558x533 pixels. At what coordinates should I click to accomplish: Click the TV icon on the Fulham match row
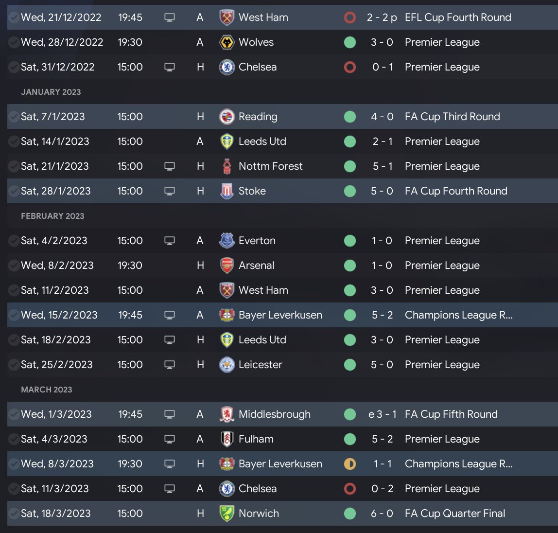pyautogui.click(x=169, y=439)
